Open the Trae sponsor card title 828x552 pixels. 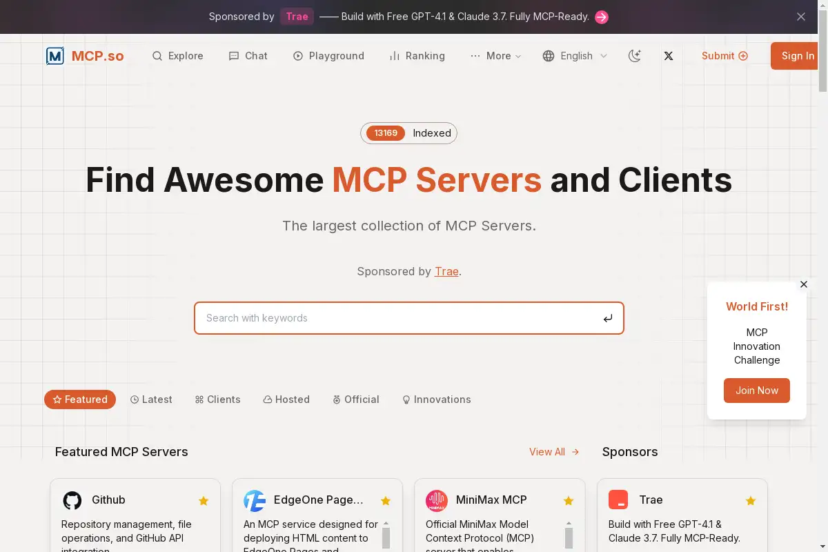point(651,500)
